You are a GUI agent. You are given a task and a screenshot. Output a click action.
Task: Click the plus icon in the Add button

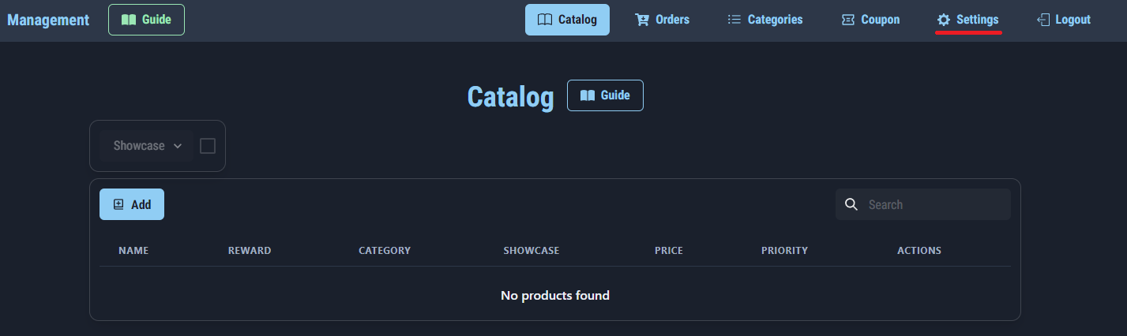tap(118, 204)
